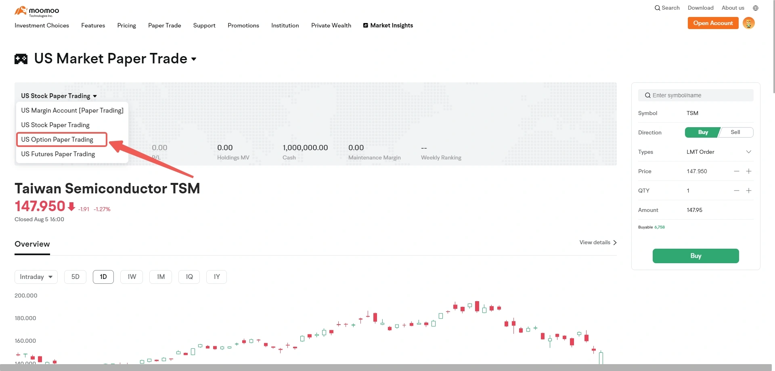
Task: Select the 5D chart range
Action: (x=75, y=277)
